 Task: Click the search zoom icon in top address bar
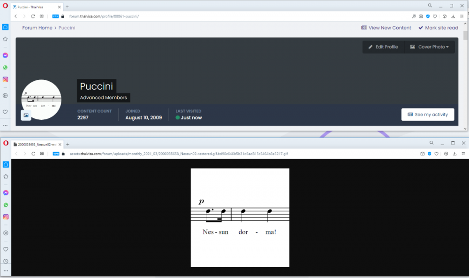414,16
